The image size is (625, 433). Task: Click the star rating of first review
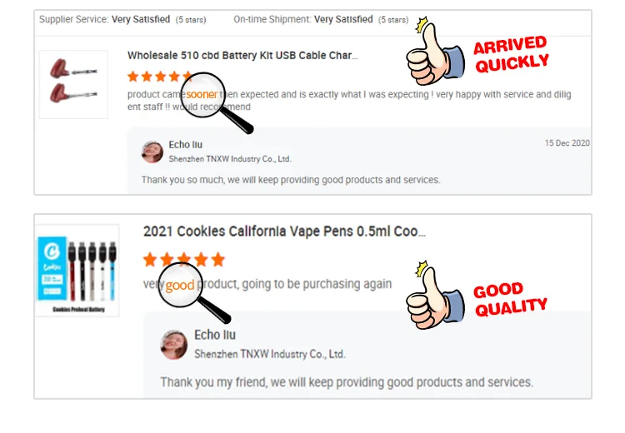160,77
